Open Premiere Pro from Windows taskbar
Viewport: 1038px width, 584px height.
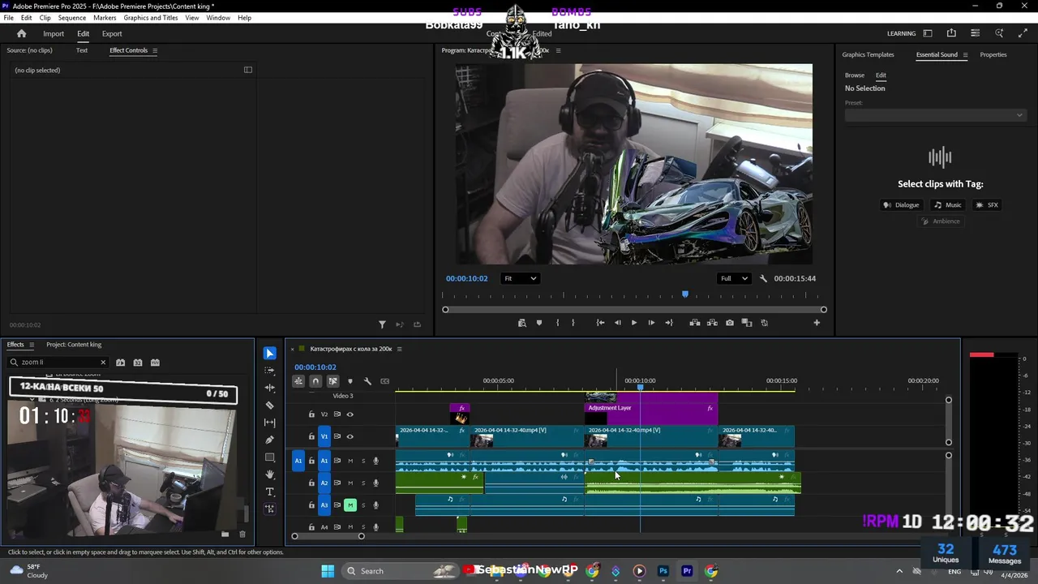(x=687, y=571)
